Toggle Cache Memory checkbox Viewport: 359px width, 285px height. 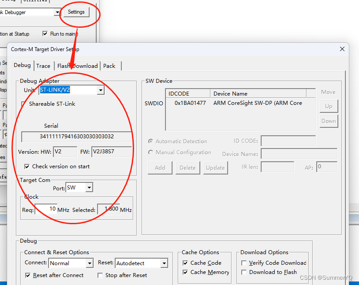(185, 272)
